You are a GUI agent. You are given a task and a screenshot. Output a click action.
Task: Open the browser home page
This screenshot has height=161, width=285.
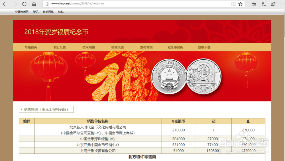34,4
